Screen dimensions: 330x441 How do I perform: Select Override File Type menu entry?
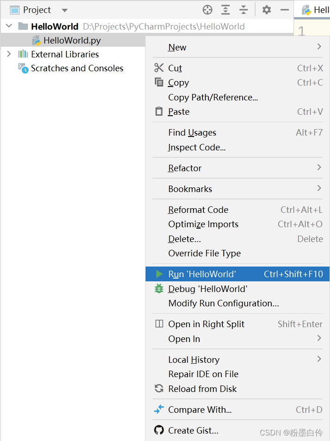[238, 254]
